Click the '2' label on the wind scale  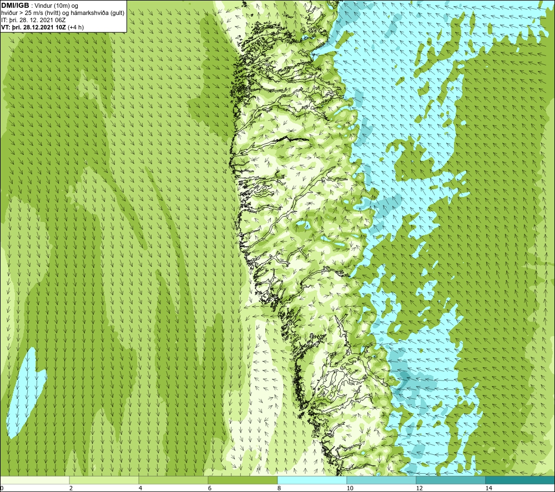point(71,488)
